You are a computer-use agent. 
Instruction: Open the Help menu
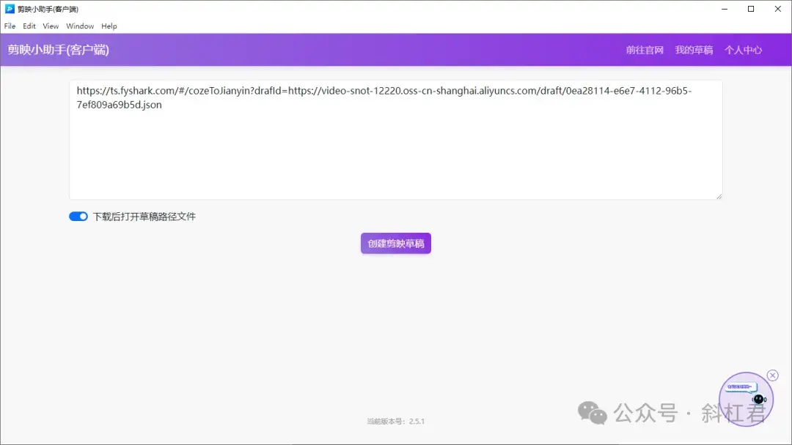coord(109,26)
